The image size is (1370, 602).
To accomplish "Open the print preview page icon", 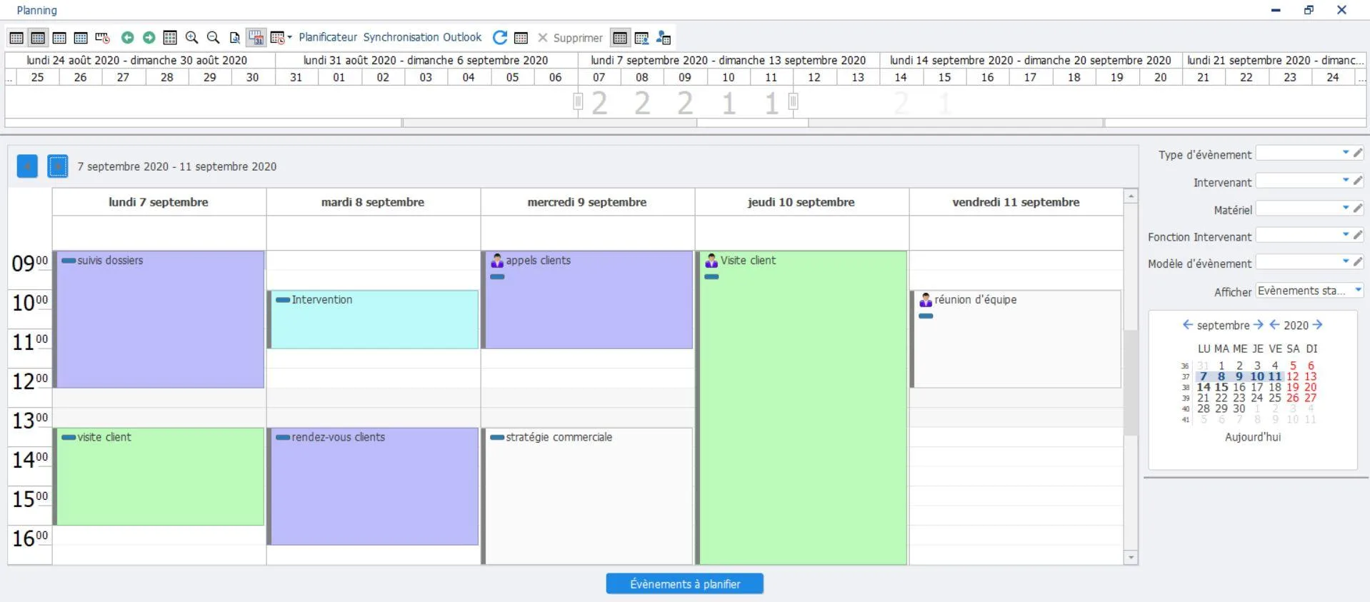I will (234, 38).
